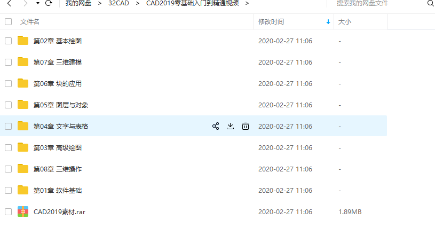Click the 第02章 基本绘图 folder icon

(23, 41)
